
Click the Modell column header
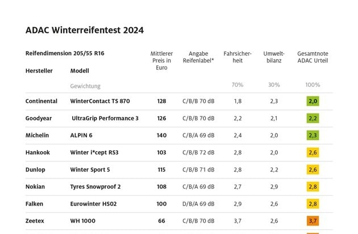tap(80, 71)
